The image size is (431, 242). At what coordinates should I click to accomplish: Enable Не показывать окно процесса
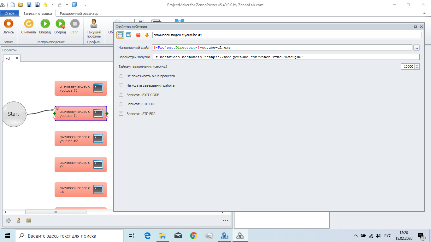pyautogui.click(x=121, y=76)
